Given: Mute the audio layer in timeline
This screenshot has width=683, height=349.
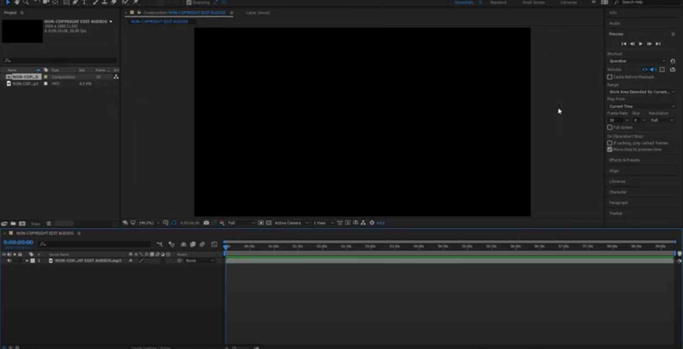Looking at the screenshot, I should [x=9, y=261].
